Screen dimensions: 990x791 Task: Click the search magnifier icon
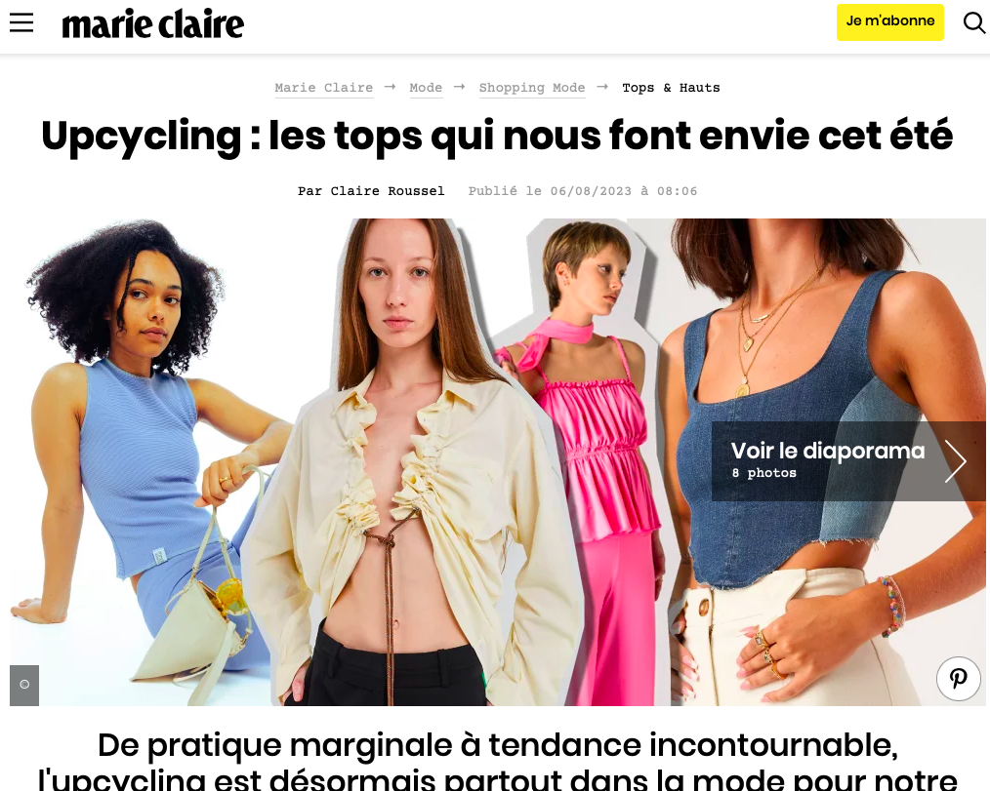coord(973,22)
